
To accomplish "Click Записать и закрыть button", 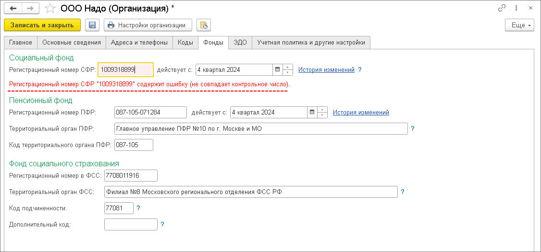I will pos(42,25).
